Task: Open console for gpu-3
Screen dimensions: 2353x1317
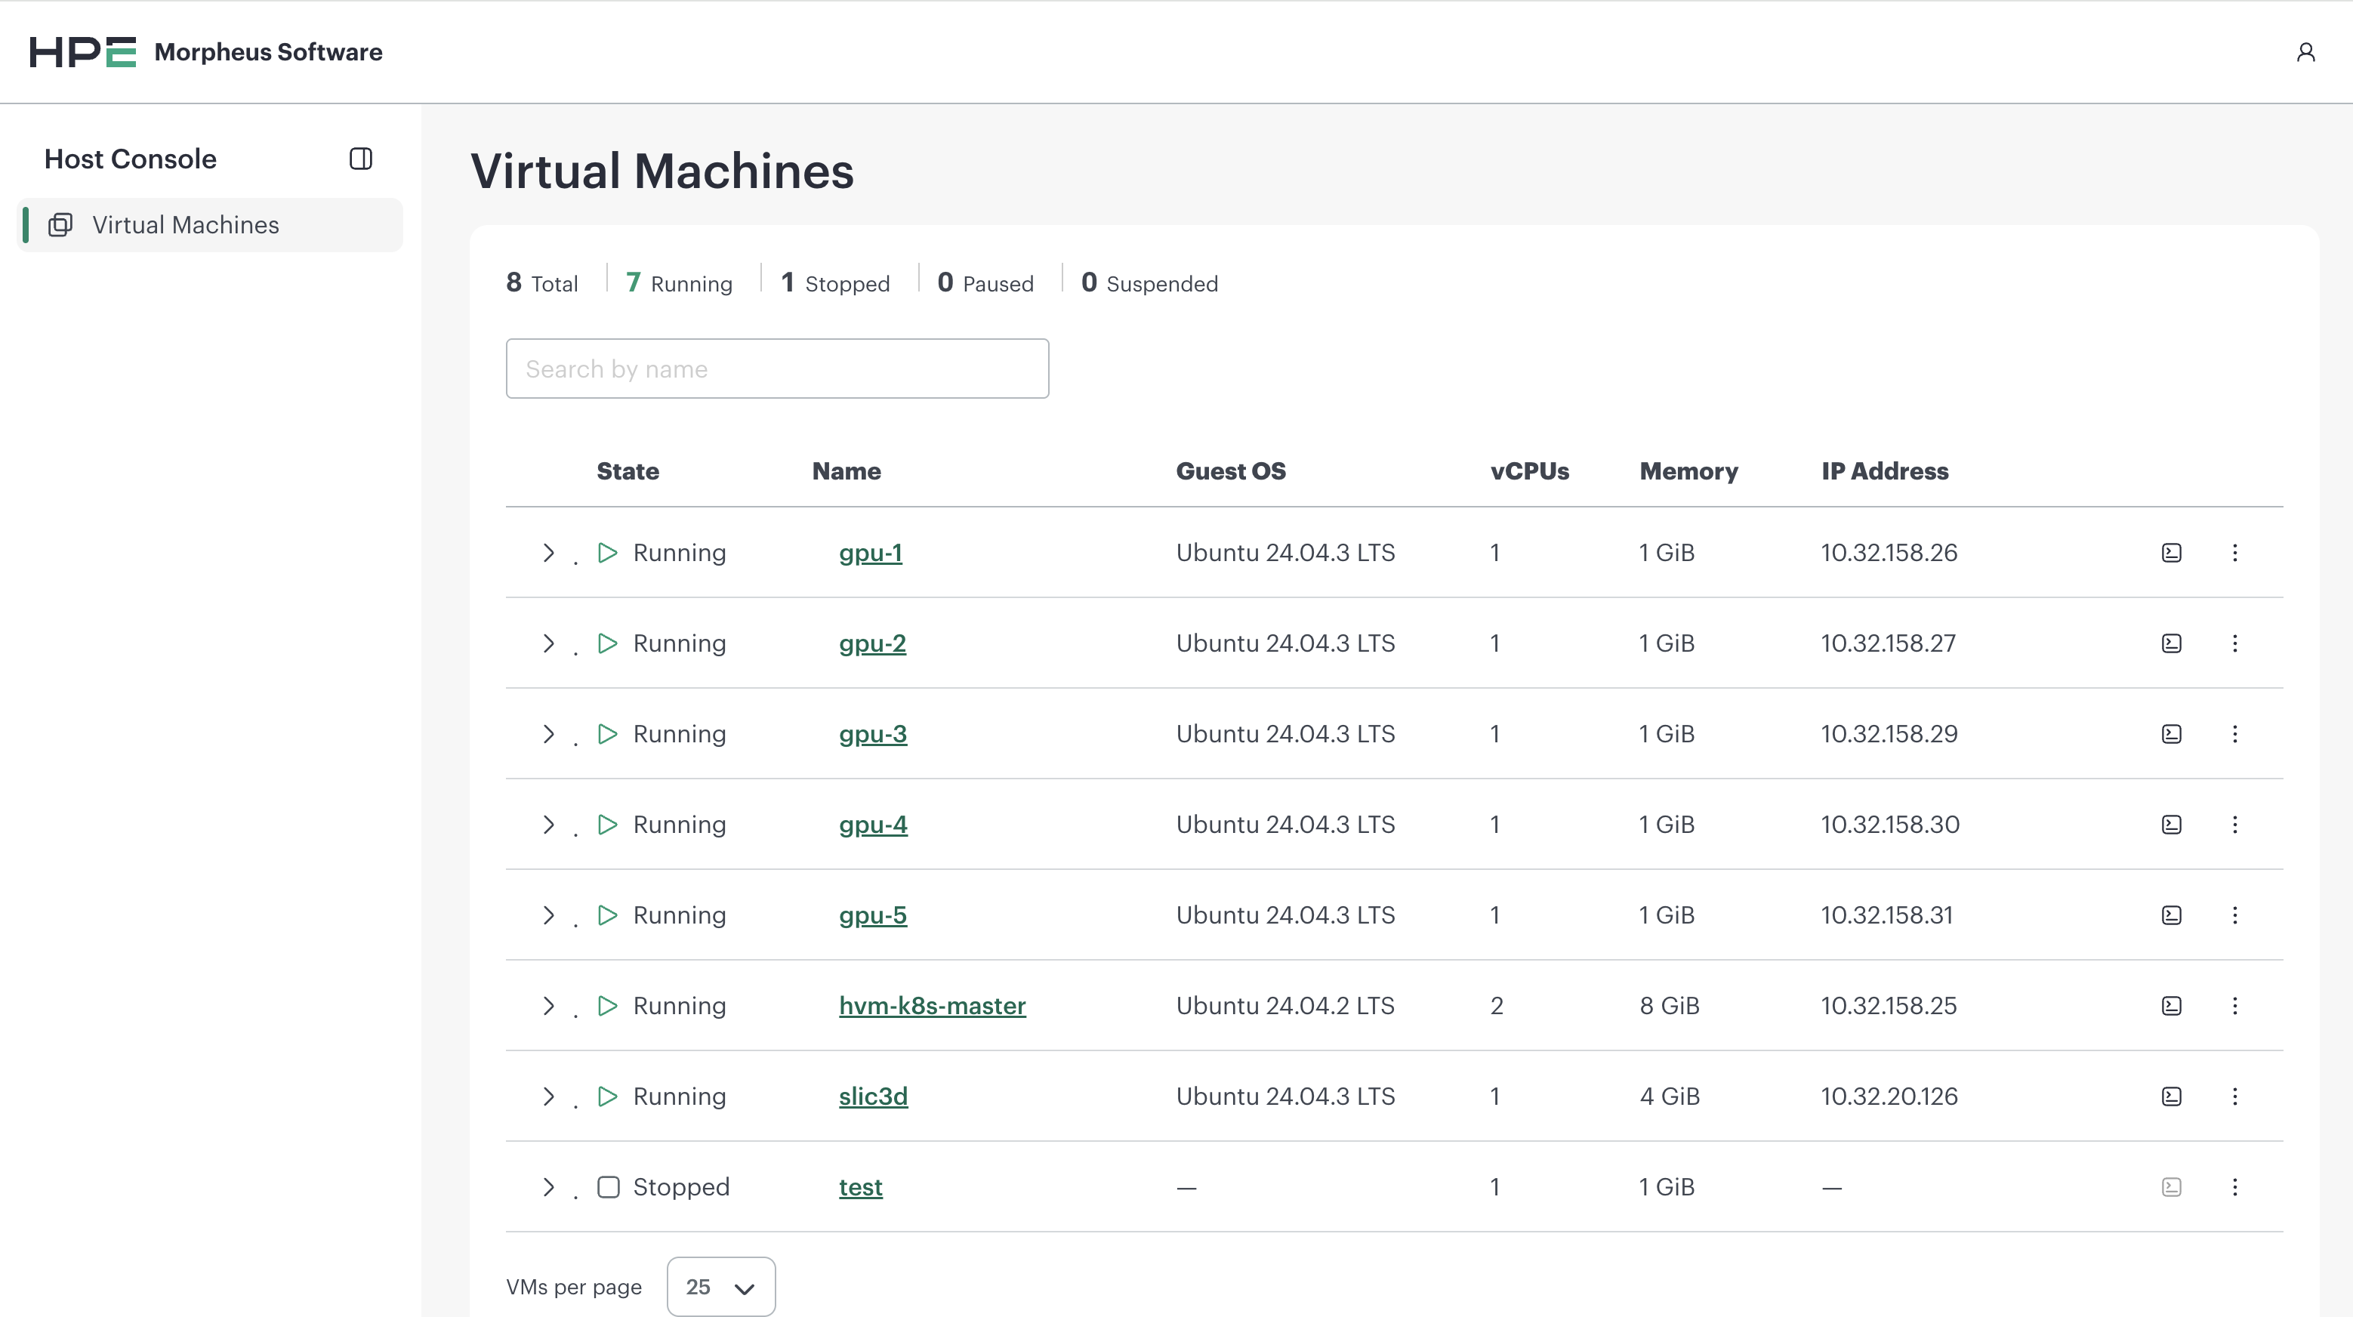Action: tap(2171, 733)
